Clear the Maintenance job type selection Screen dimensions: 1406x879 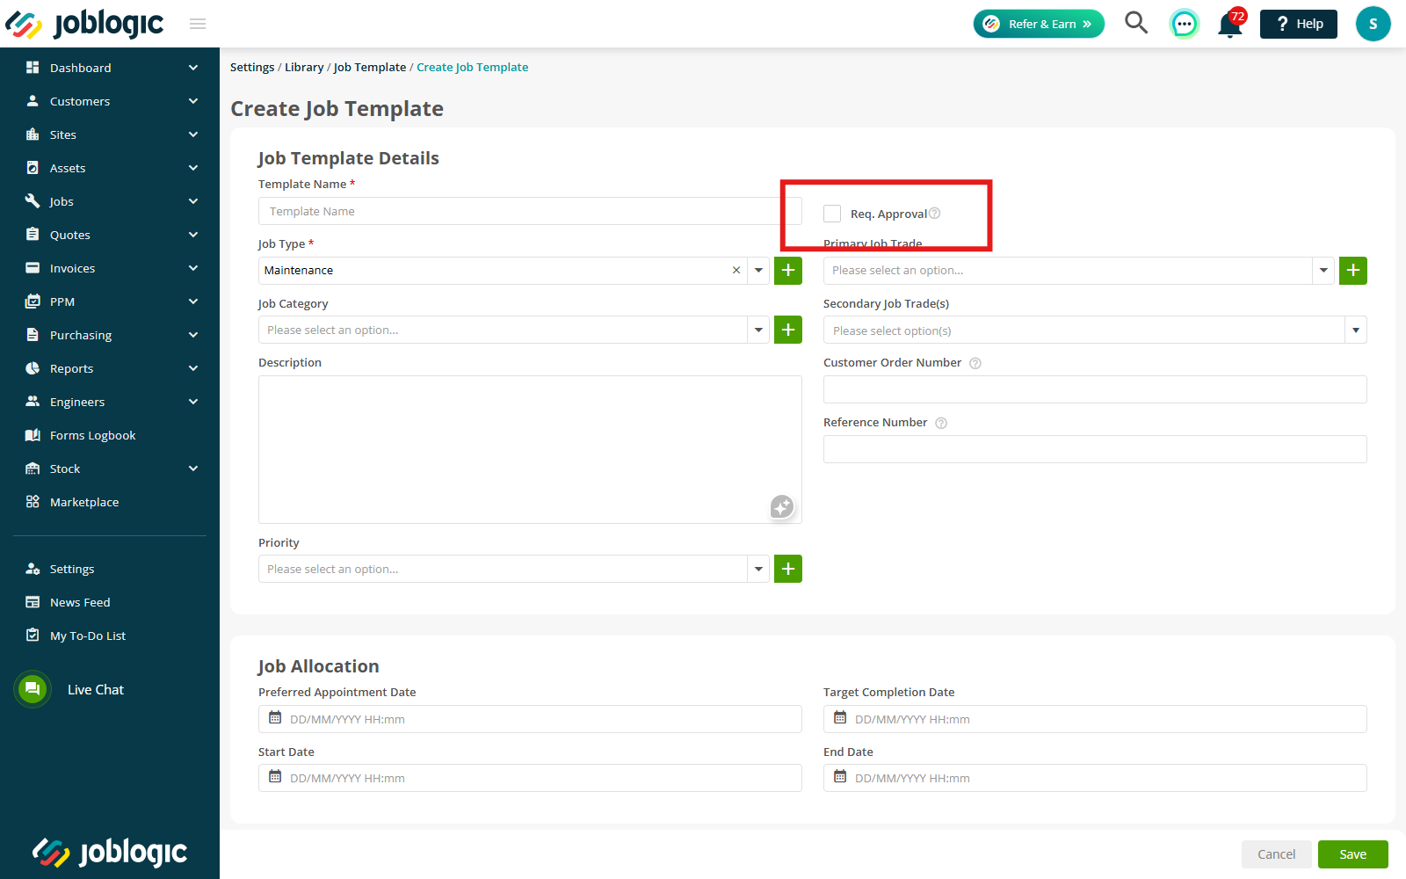click(x=736, y=270)
